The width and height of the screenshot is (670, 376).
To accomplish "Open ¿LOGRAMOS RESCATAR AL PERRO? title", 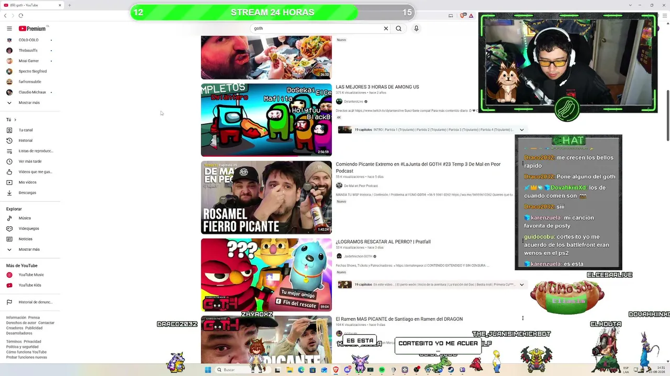I will 383,242.
